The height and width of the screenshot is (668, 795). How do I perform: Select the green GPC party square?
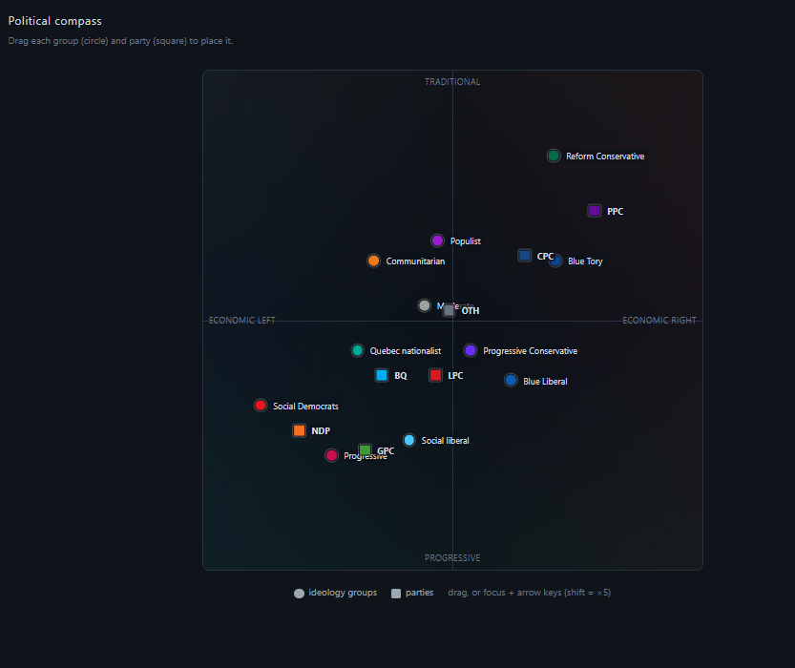coord(365,450)
